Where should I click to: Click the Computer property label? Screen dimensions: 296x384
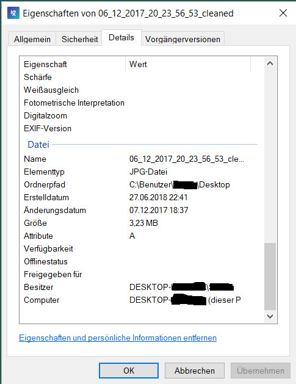[x=42, y=300]
